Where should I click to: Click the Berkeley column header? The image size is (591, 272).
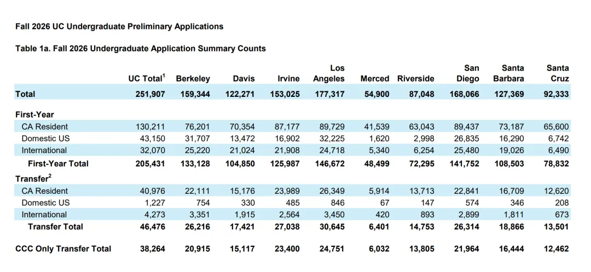193,79
